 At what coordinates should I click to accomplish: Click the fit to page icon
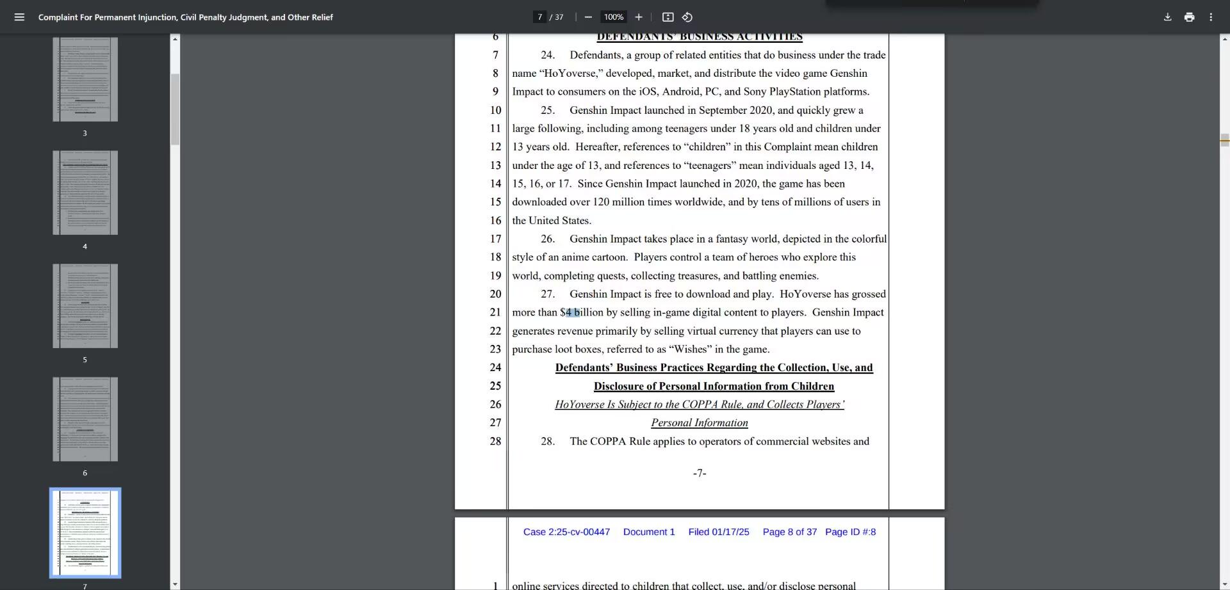pyautogui.click(x=668, y=17)
